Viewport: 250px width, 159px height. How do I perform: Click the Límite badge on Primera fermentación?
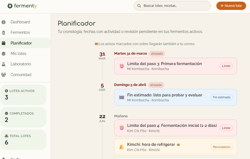click(226, 66)
